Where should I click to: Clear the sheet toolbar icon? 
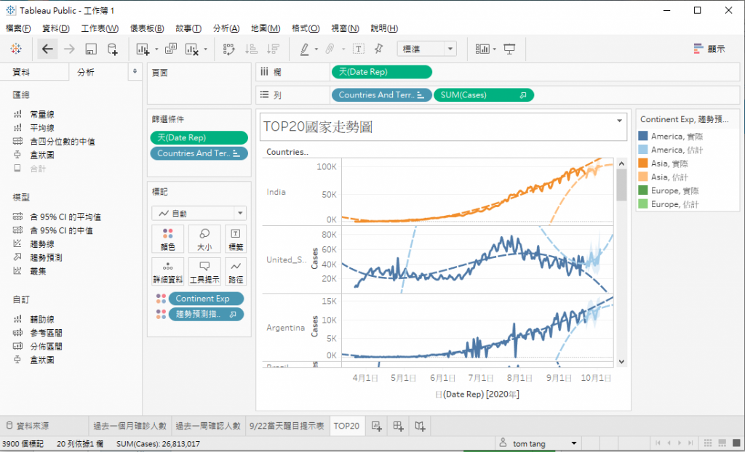pyautogui.click(x=191, y=49)
